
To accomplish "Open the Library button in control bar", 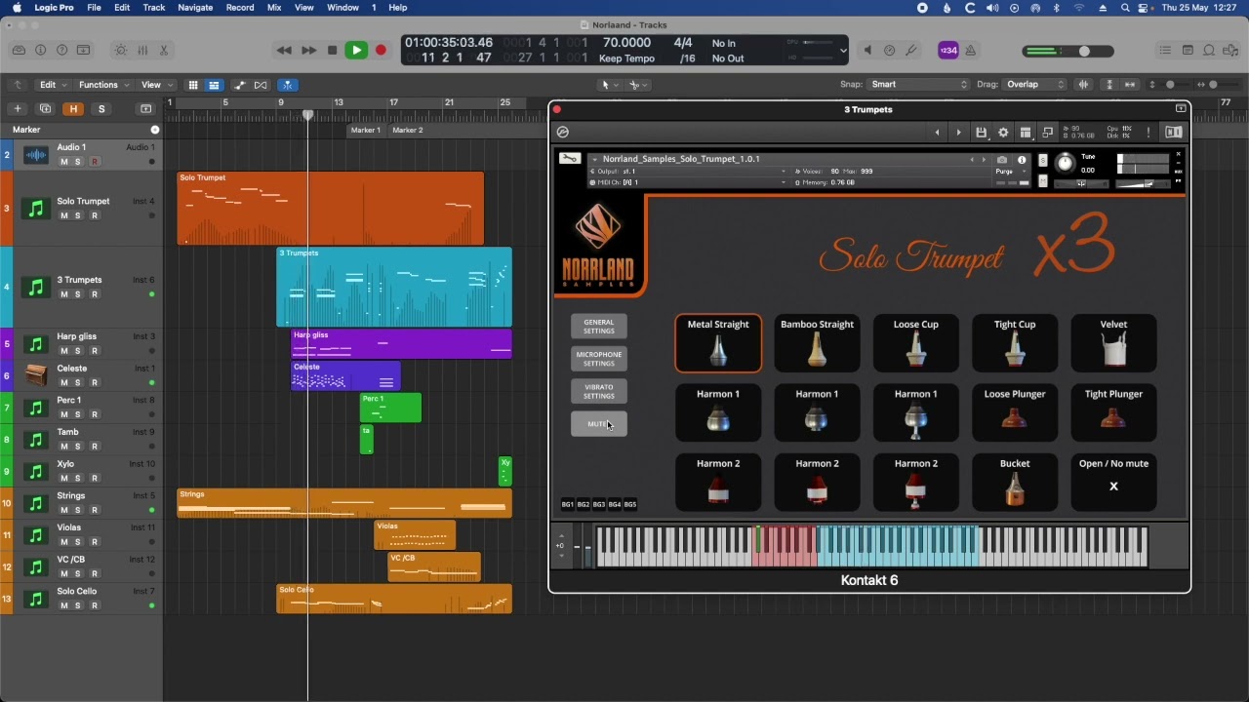I will click(19, 51).
